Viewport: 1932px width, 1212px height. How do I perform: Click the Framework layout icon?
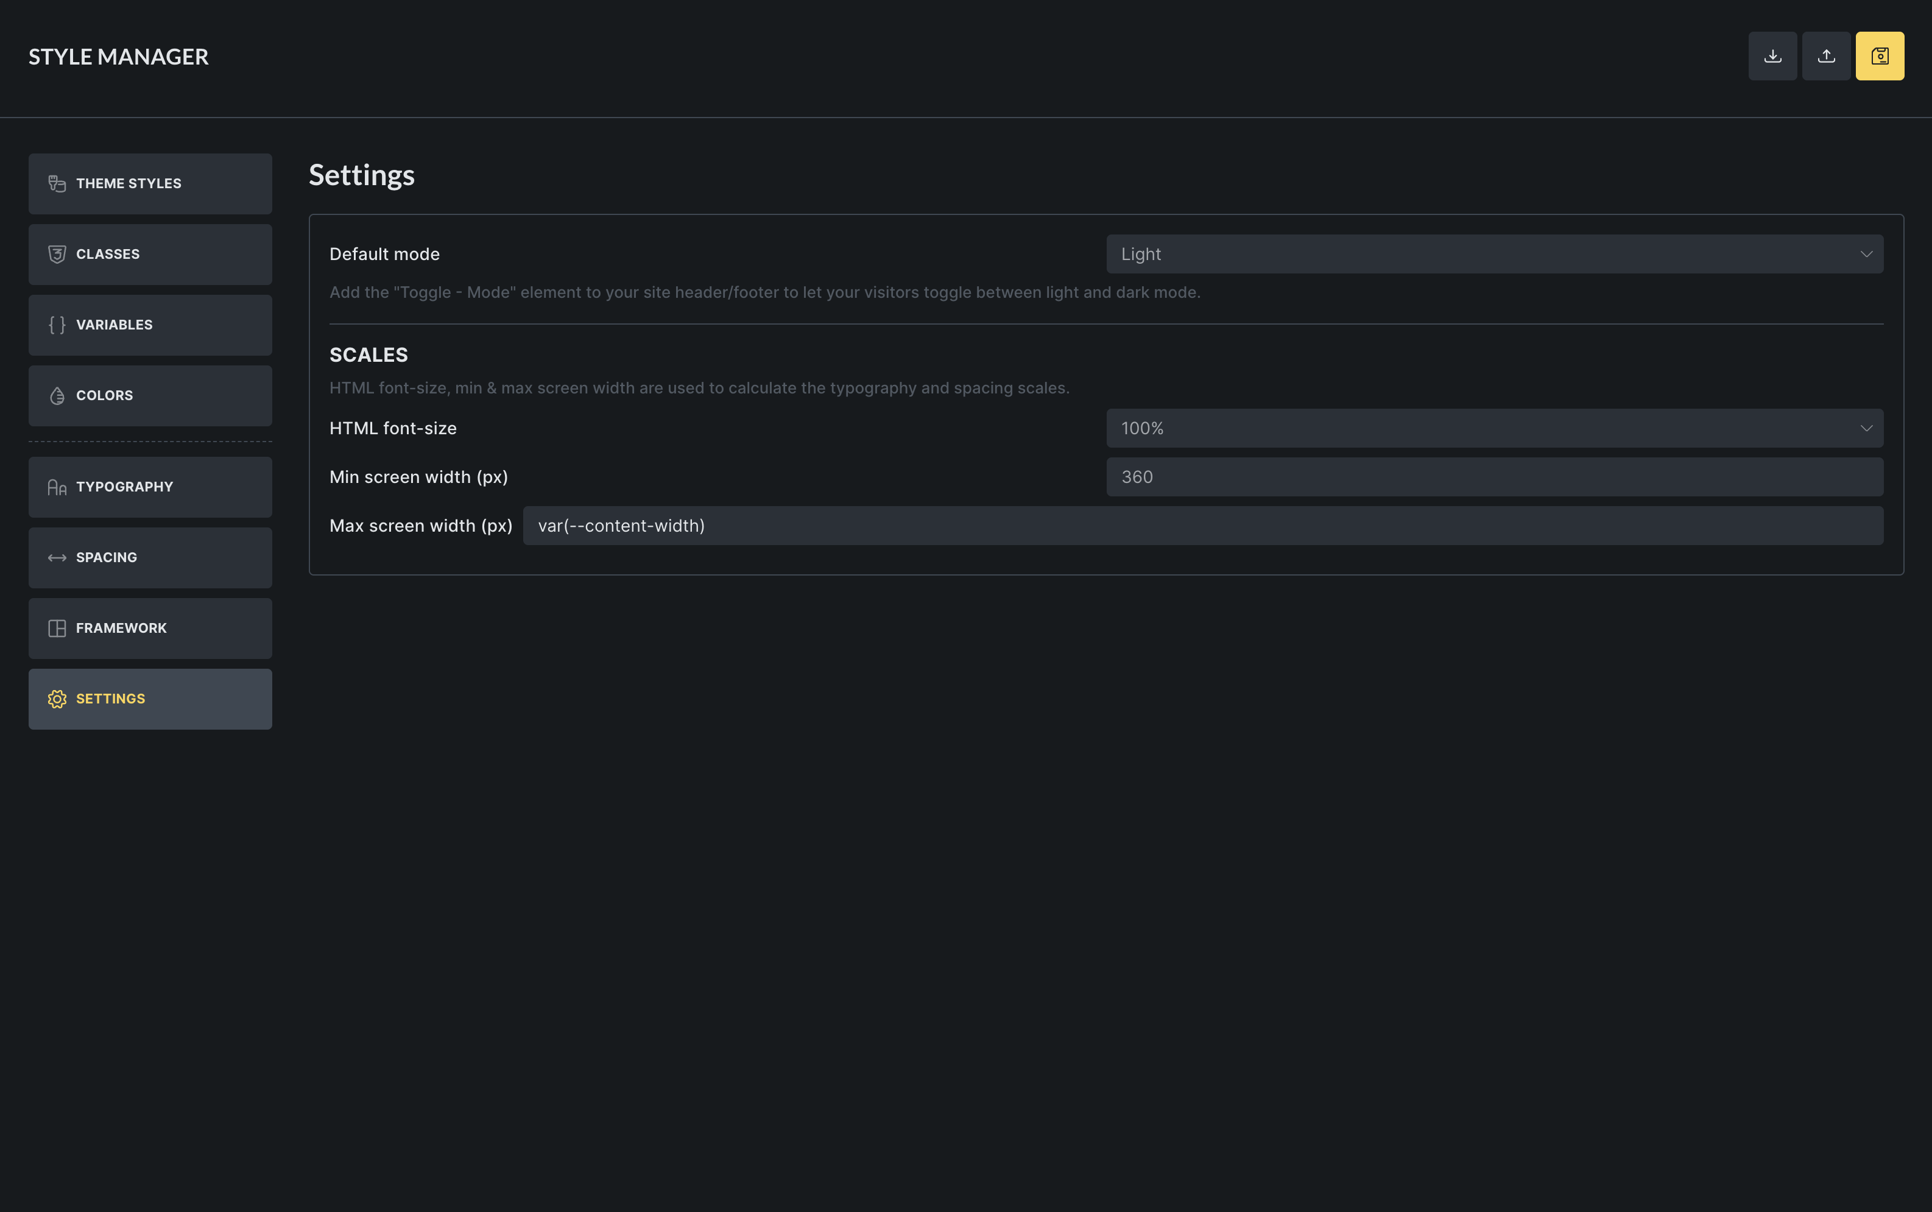pos(57,629)
